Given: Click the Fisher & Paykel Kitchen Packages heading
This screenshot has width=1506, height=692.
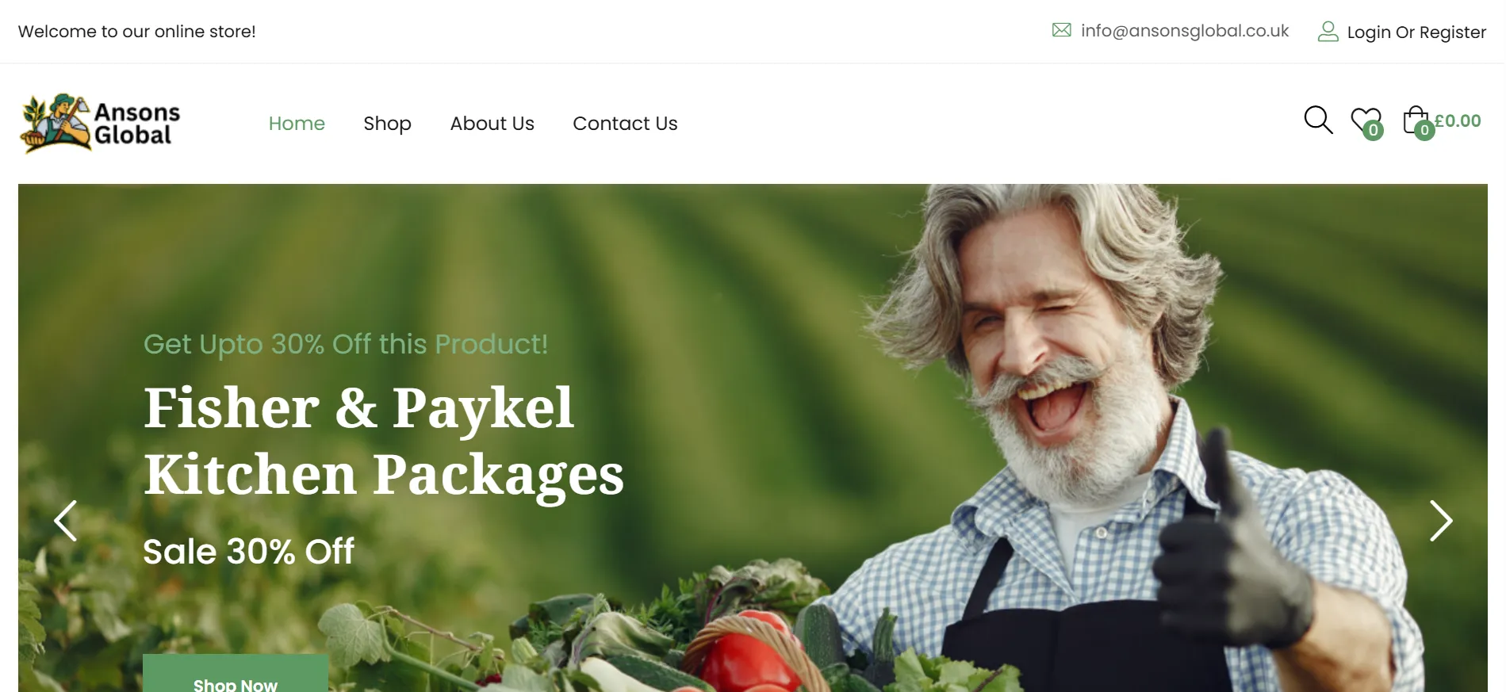Looking at the screenshot, I should click(x=384, y=441).
